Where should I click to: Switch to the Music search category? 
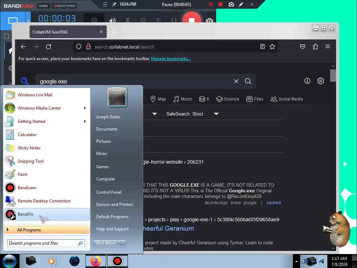183,99
